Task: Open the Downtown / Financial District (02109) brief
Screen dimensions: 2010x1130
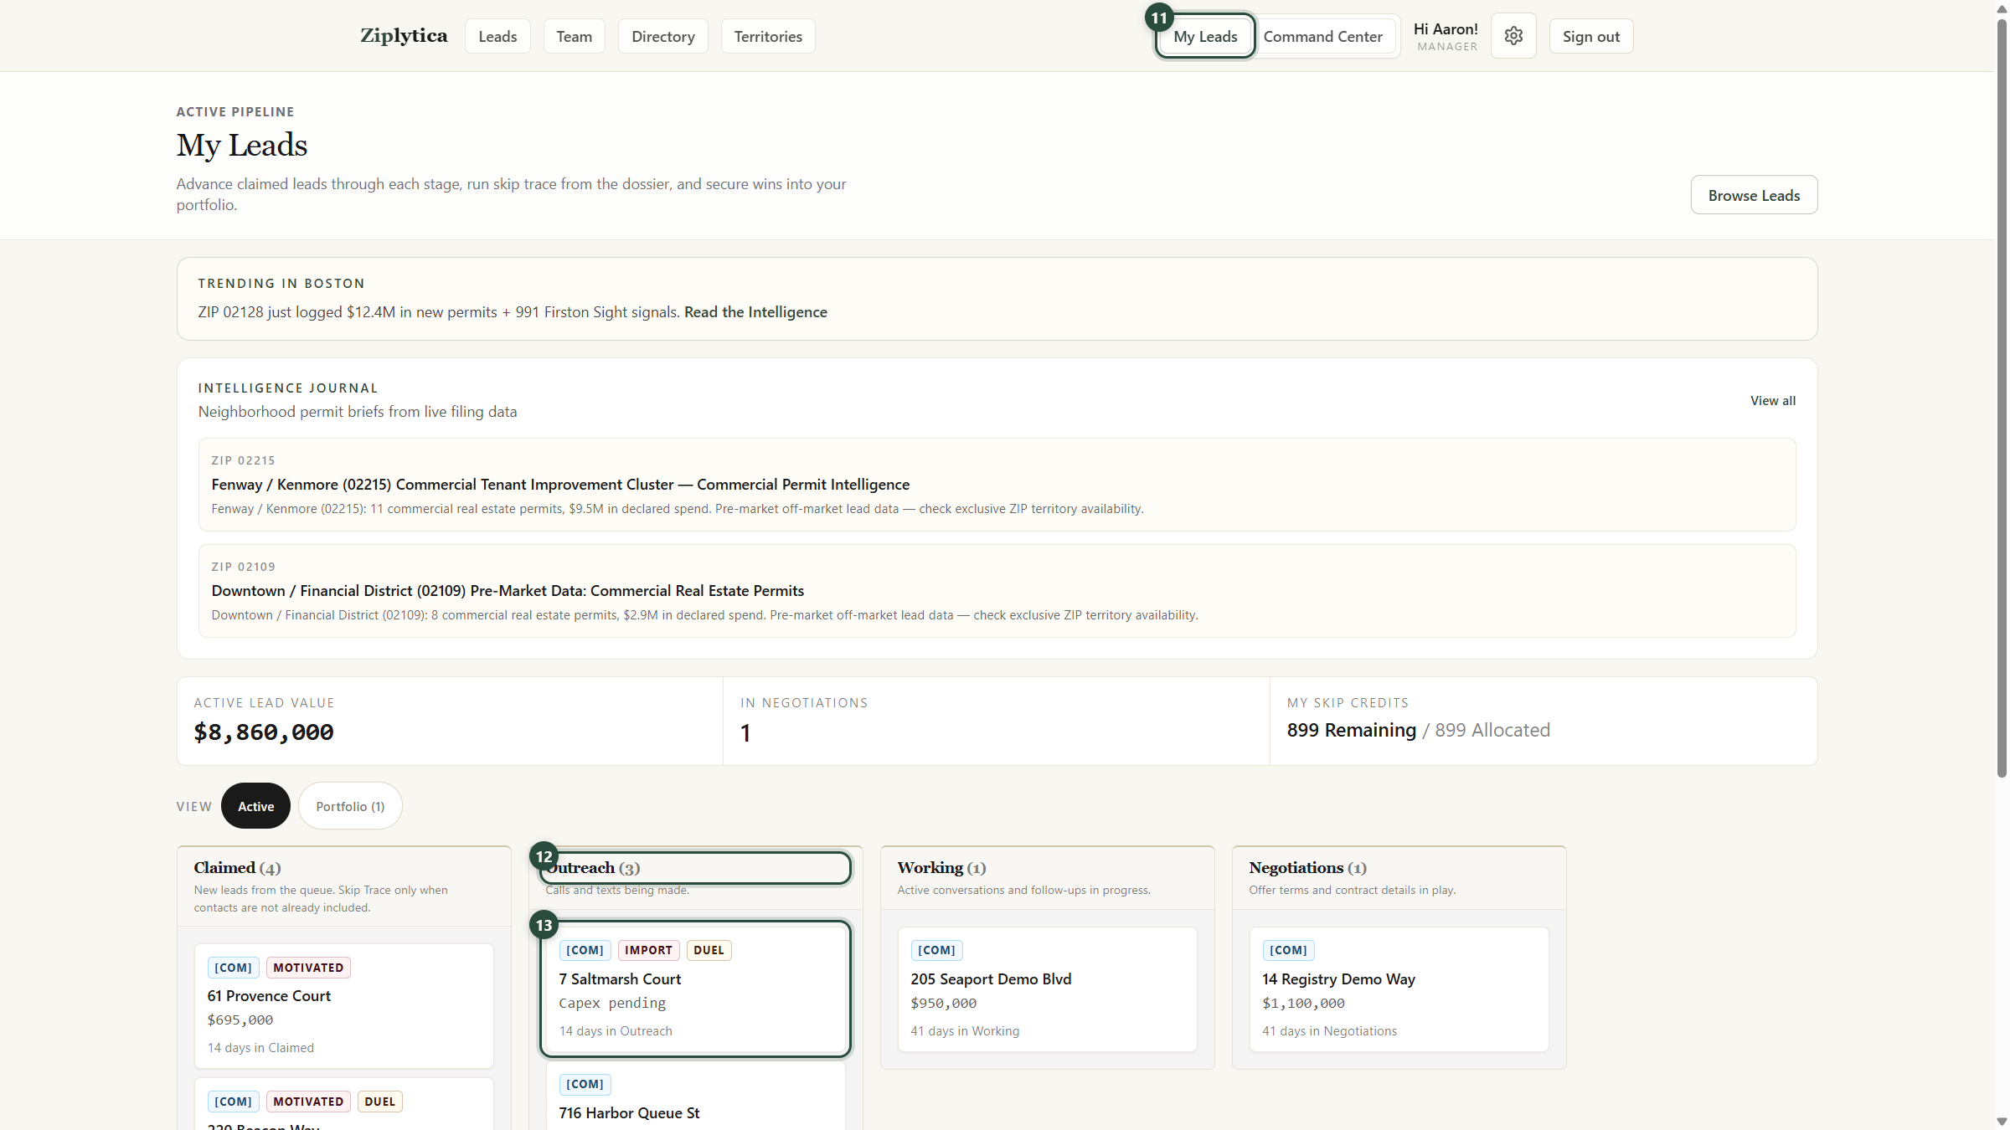Action: [x=997, y=591]
